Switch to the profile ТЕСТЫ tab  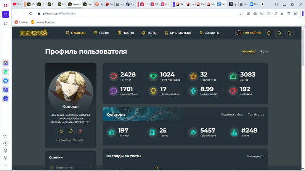tap(264, 51)
